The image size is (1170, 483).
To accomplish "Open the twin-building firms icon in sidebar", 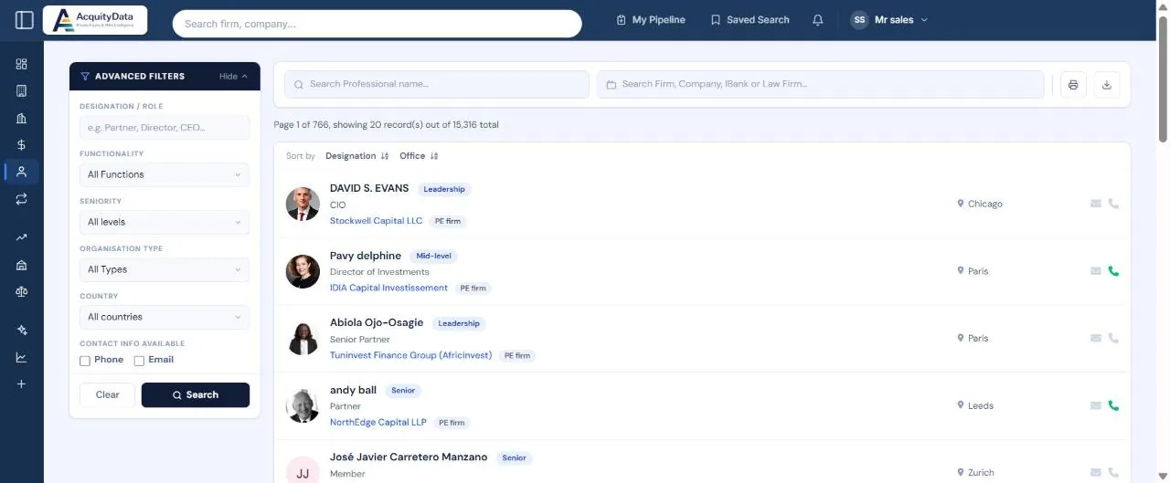I will point(22,118).
